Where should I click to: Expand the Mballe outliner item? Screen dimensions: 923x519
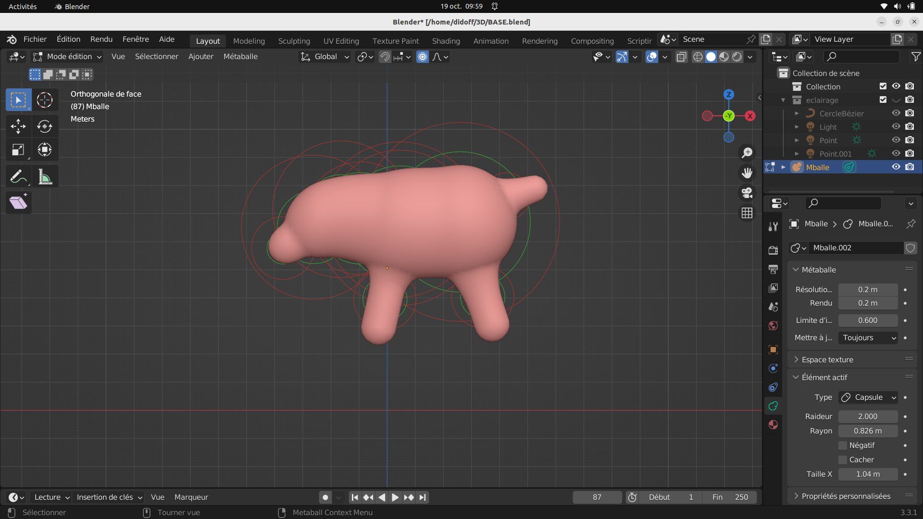pos(783,167)
